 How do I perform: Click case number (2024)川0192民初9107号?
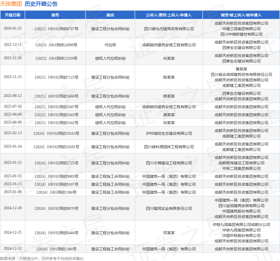point(56,184)
